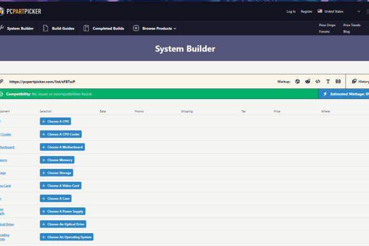Viewport: 369px width, 246px height.
Task: Click Choose Storage button
Action: click(56, 173)
